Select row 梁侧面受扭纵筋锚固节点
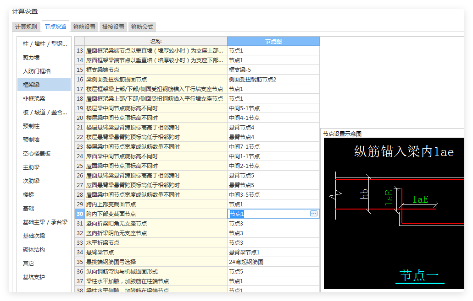Viewport: 473px width, 301px height. click(156, 80)
